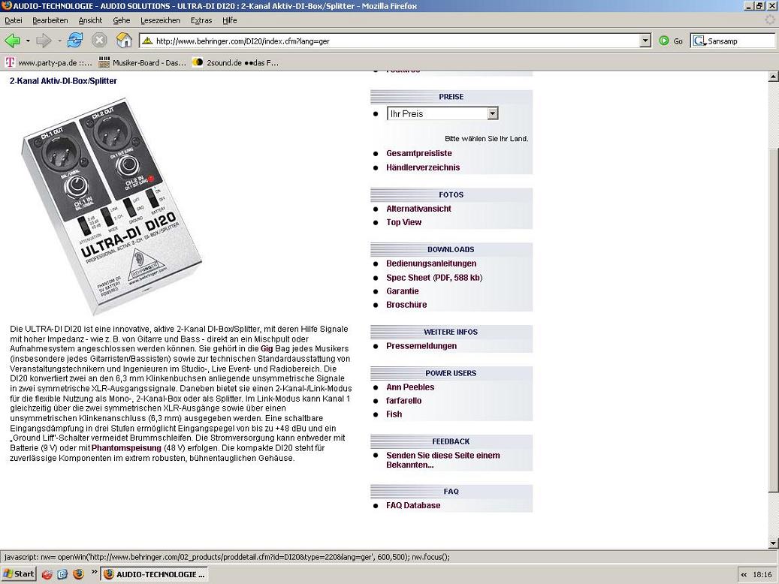Open the Extras menu
Viewport: 779px width, 584px height.
click(201, 20)
